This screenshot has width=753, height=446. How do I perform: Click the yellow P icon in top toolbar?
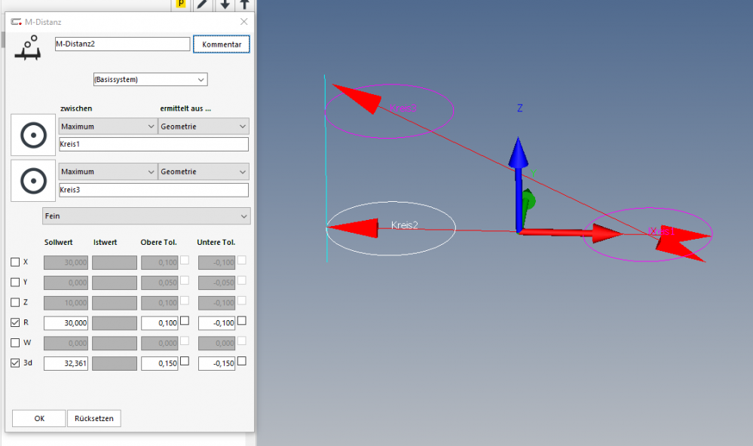tap(181, 5)
